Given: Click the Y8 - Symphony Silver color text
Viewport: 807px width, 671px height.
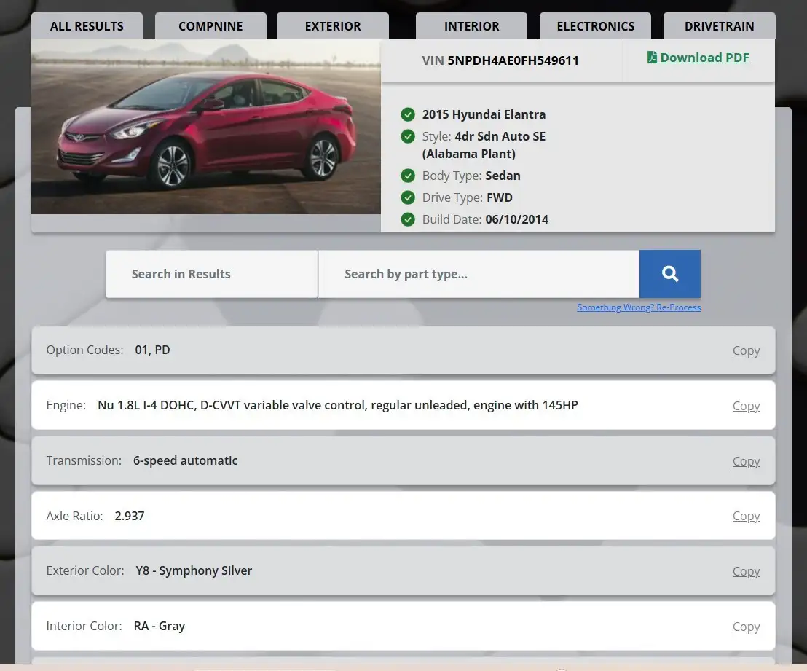Looking at the screenshot, I should (194, 570).
